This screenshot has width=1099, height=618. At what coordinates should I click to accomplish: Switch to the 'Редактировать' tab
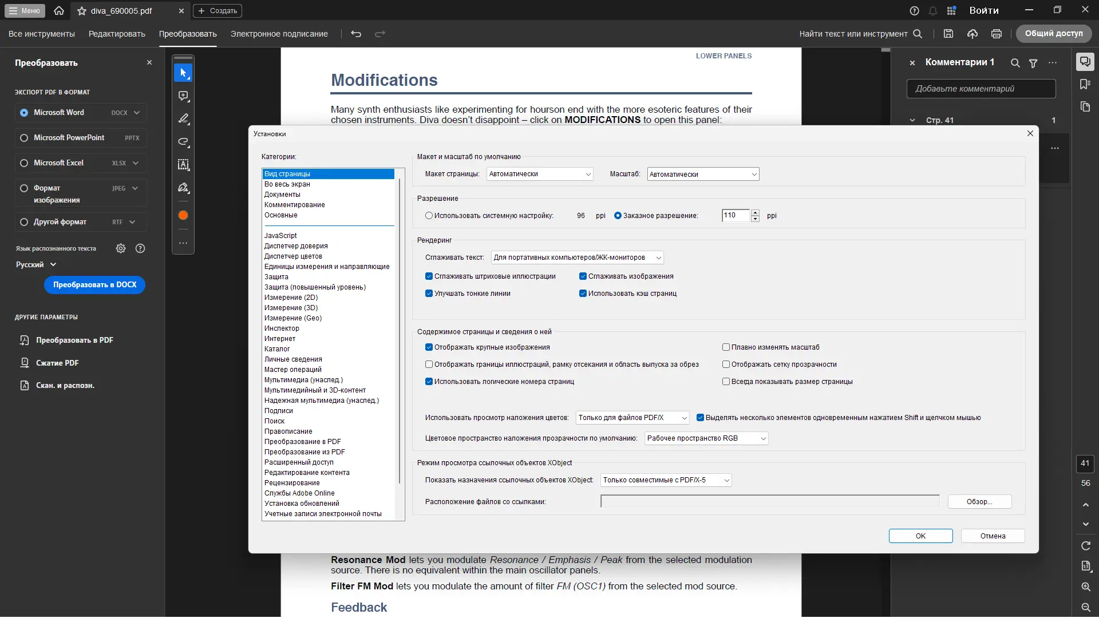point(117,34)
